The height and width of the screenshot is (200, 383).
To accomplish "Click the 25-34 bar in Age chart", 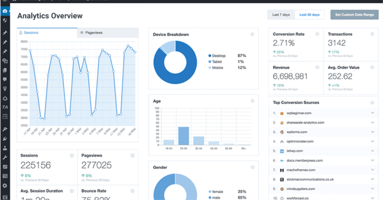I will click(183, 136).
